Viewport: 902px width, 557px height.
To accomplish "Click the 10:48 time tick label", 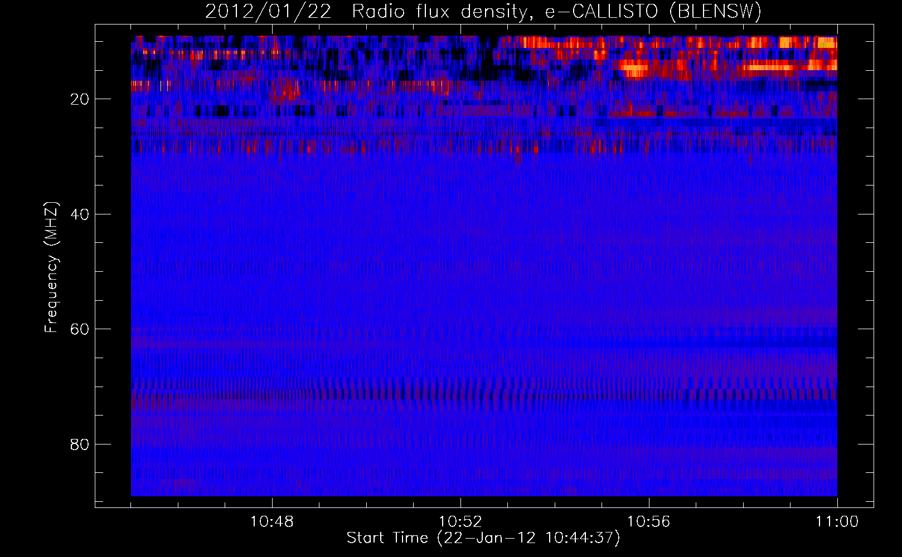I will click(272, 522).
